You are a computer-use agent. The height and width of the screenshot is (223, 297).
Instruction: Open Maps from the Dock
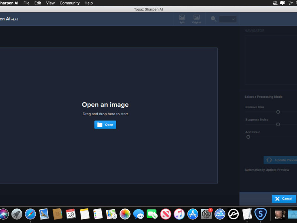point(111,214)
